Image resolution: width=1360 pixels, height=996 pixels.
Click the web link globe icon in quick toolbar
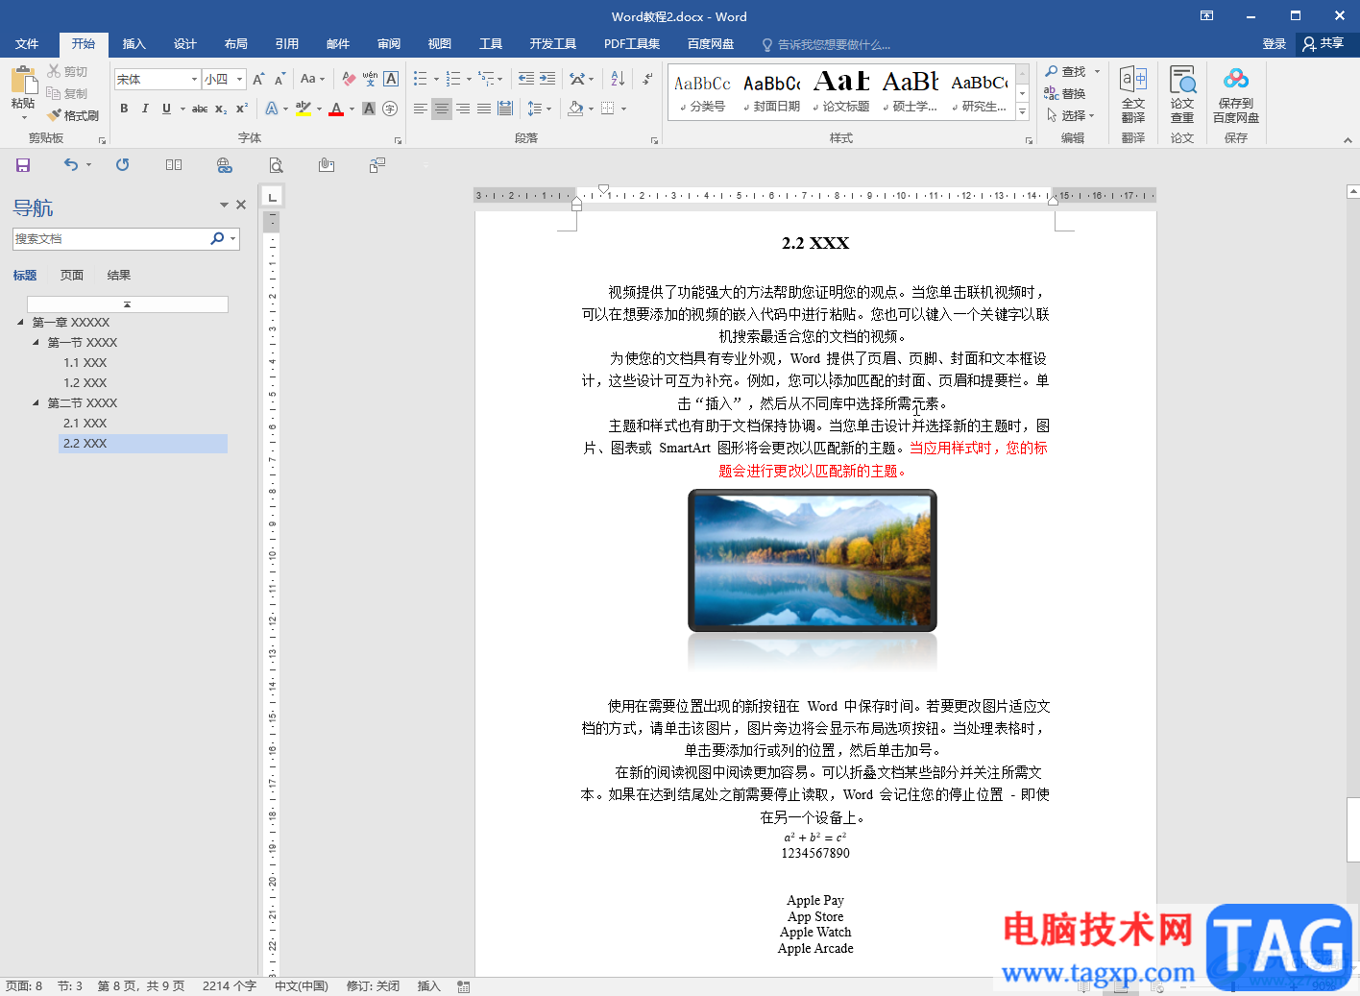click(x=225, y=165)
